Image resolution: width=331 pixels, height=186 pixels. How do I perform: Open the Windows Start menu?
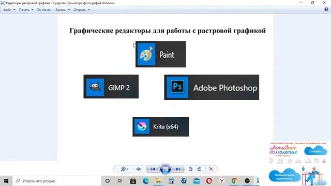coord(6,181)
